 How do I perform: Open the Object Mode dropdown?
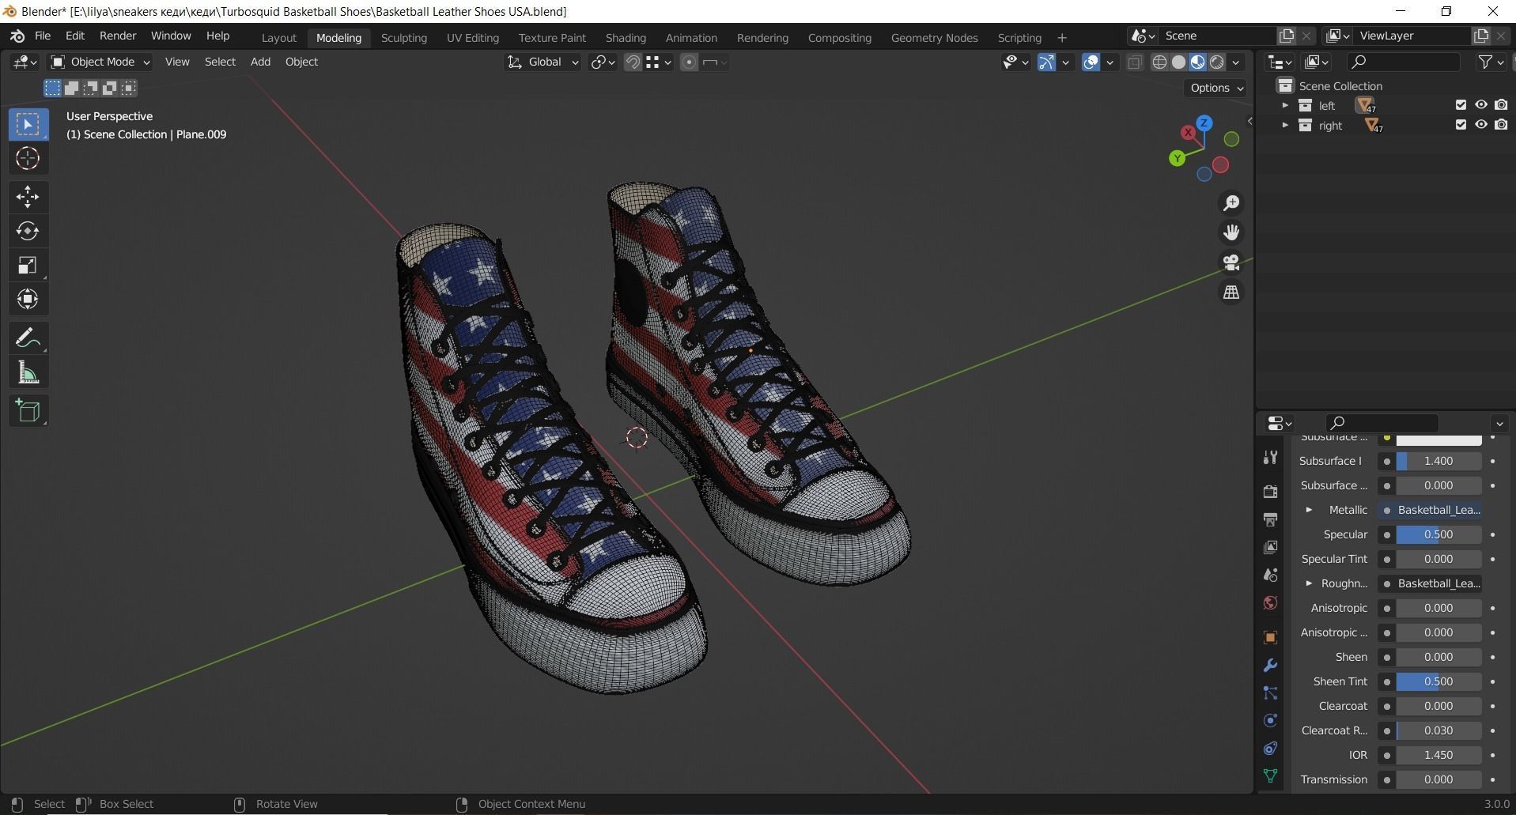click(100, 62)
